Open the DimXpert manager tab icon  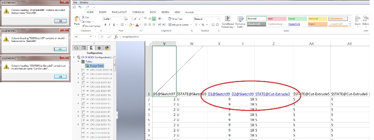(x=99, y=48)
